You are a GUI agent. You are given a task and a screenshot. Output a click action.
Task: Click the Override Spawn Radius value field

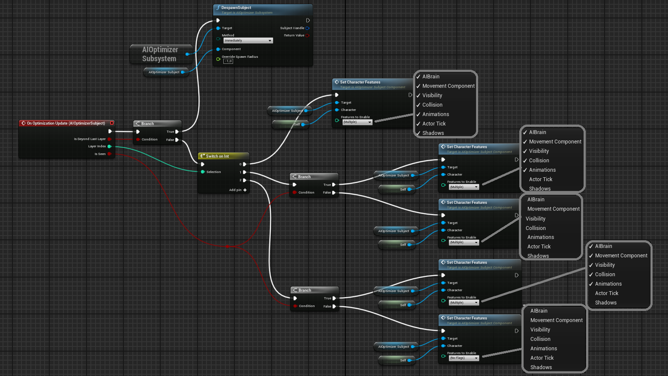pos(228,61)
